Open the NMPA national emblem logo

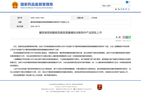[15, 5]
